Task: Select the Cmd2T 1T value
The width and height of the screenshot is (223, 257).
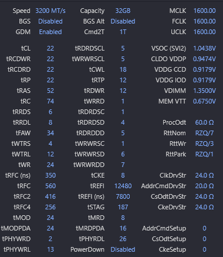Action: (x=123, y=32)
